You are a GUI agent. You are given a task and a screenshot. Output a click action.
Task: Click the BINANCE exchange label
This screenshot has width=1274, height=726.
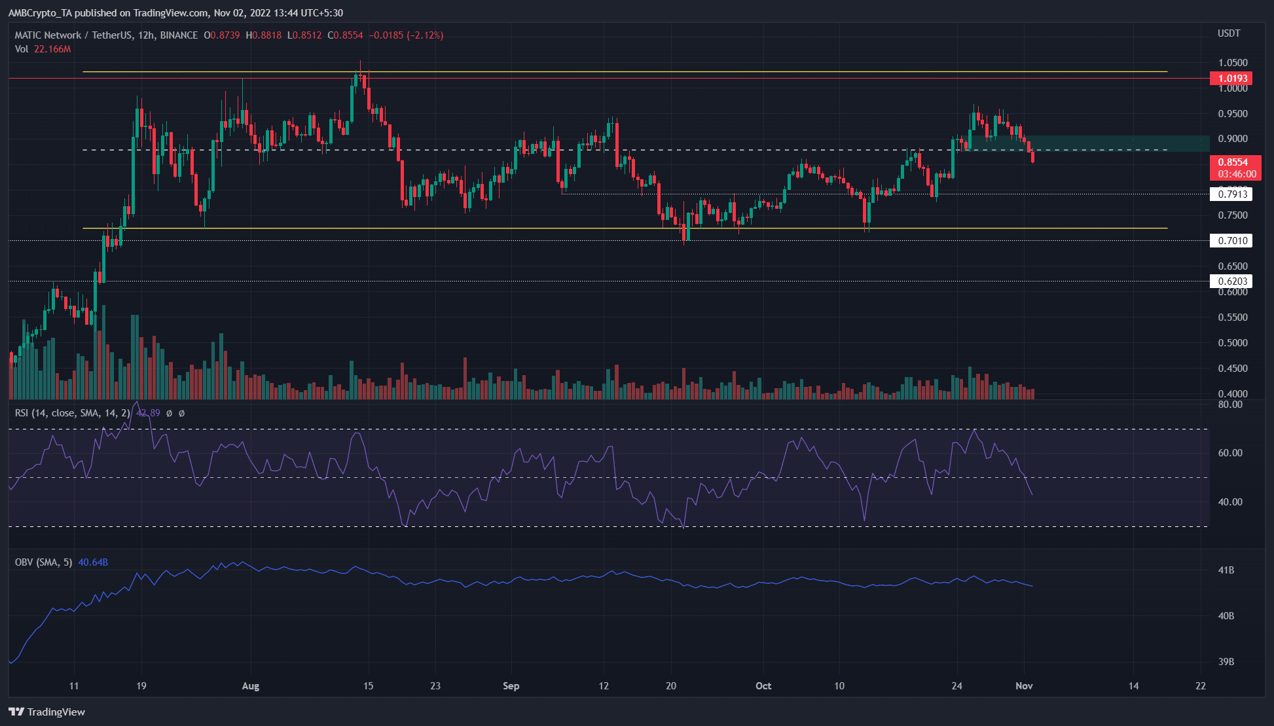pyautogui.click(x=179, y=35)
